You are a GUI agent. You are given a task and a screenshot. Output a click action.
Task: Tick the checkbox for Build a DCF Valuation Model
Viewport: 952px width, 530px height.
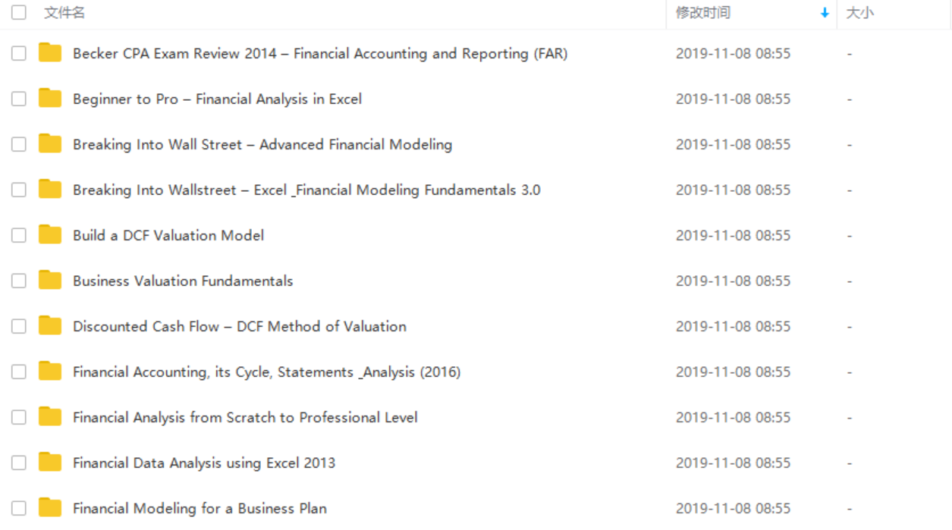[19, 235]
